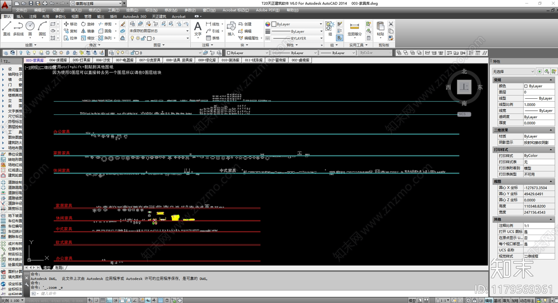
Task: Click the Layer Properties icon in ribbon
Action: pos(132,24)
